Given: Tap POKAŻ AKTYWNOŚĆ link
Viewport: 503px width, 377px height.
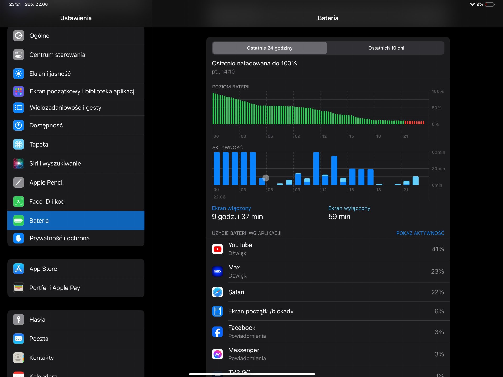Looking at the screenshot, I should pyautogui.click(x=420, y=233).
